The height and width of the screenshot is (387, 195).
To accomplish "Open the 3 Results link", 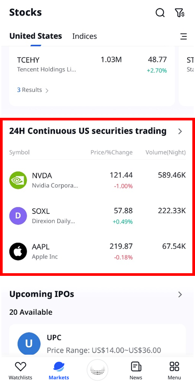I will coord(33,90).
